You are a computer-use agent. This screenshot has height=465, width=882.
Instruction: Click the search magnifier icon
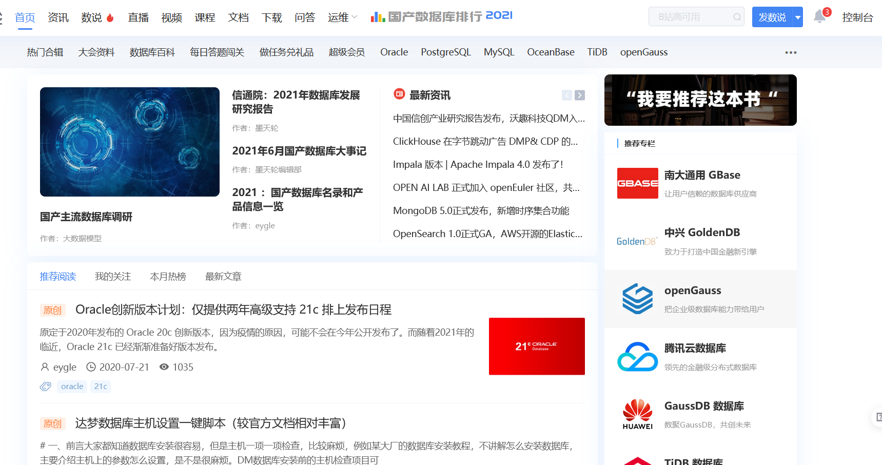pos(737,16)
